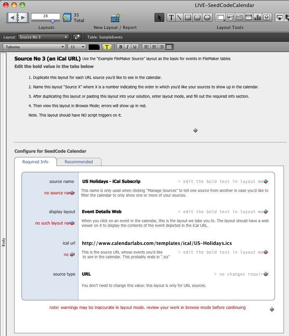Open the font size dropdown showing 11
Image resolution: width=289 pixels, height=336 pixels.
[77, 47]
